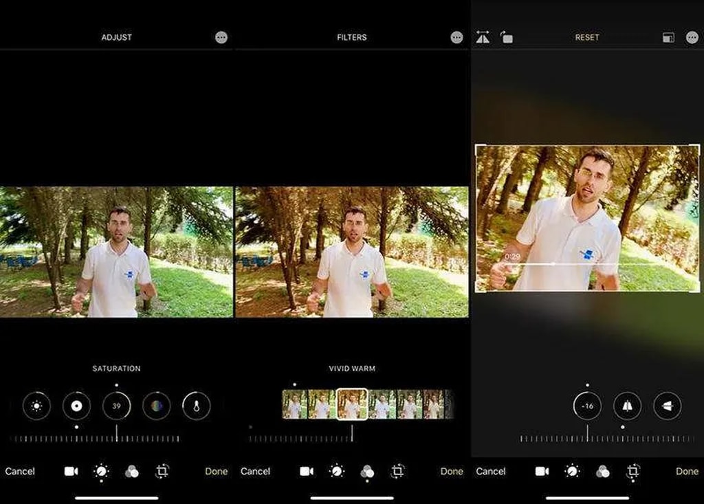Screen dimensions: 704x504
Task: Open the more options menu on Adjust screen
Action: tap(221, 38)
